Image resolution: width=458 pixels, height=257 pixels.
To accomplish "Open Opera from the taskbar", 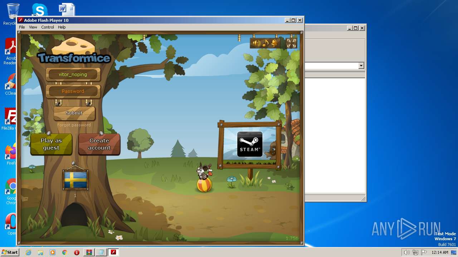I will (77, 252).
